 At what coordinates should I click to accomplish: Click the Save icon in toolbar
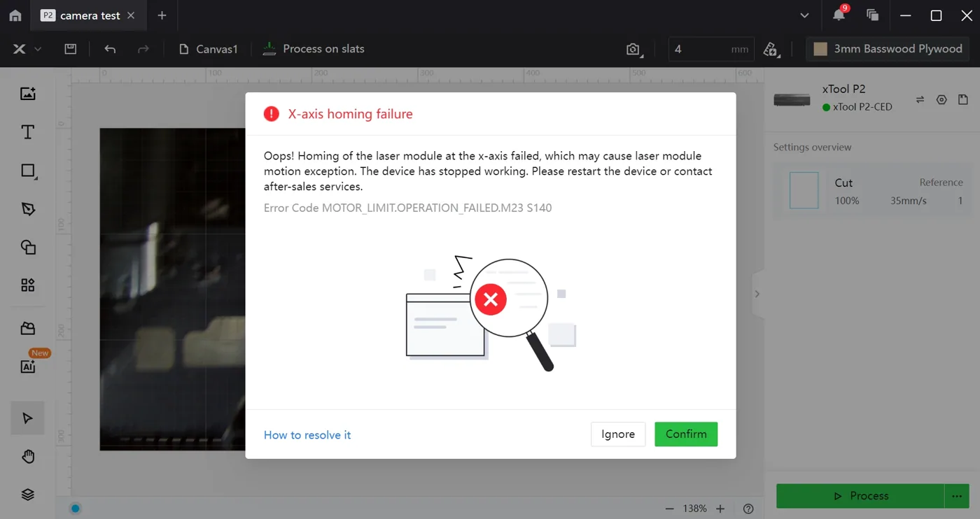click(x=71, y=49)
